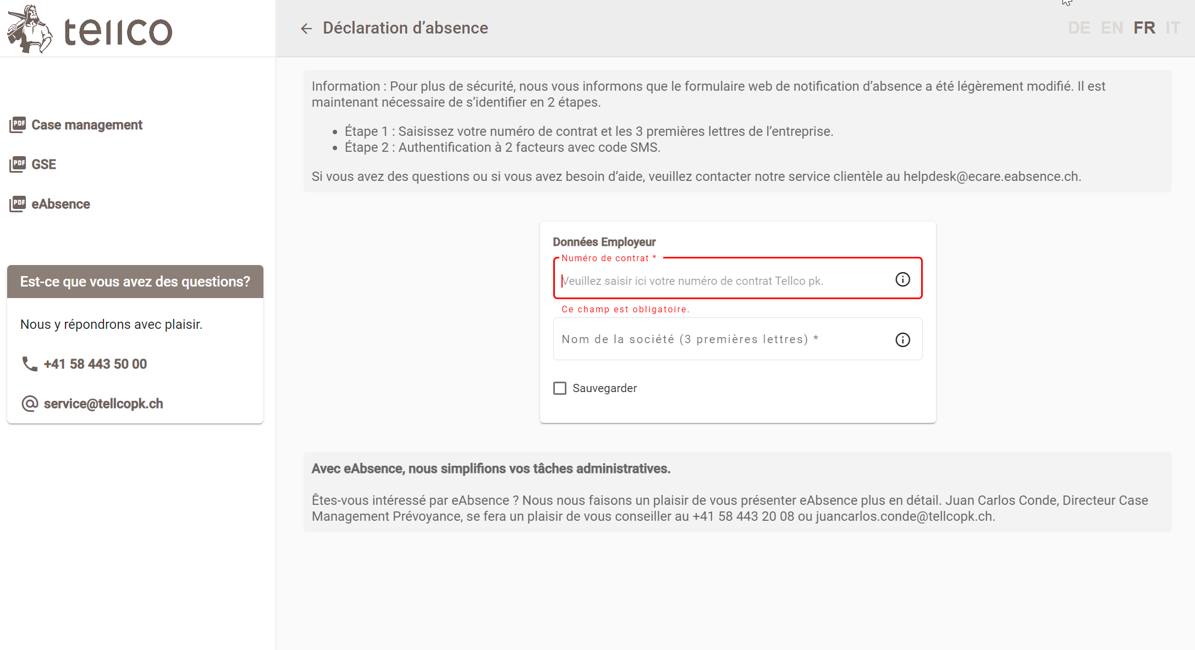The height and width of the screenshot is (650, 1195).
Task: Click the @ email icon in the contact card
Action: pos(29,404)
